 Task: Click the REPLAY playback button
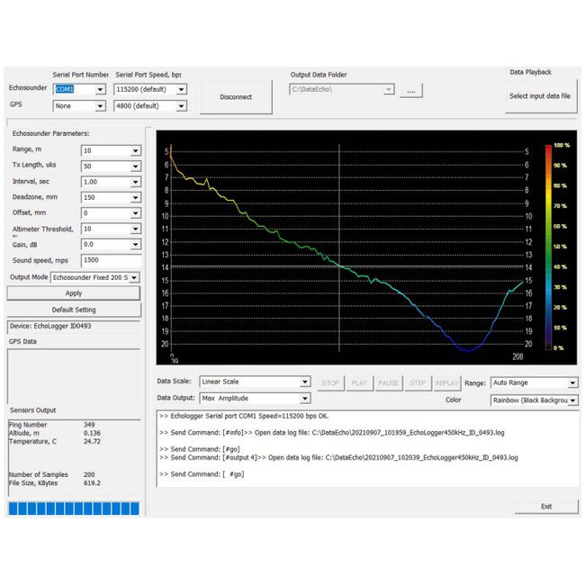click(447, 383)
